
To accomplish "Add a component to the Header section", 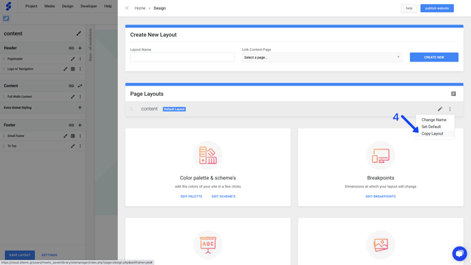I will pyautogui.click(x=80, y=48).
